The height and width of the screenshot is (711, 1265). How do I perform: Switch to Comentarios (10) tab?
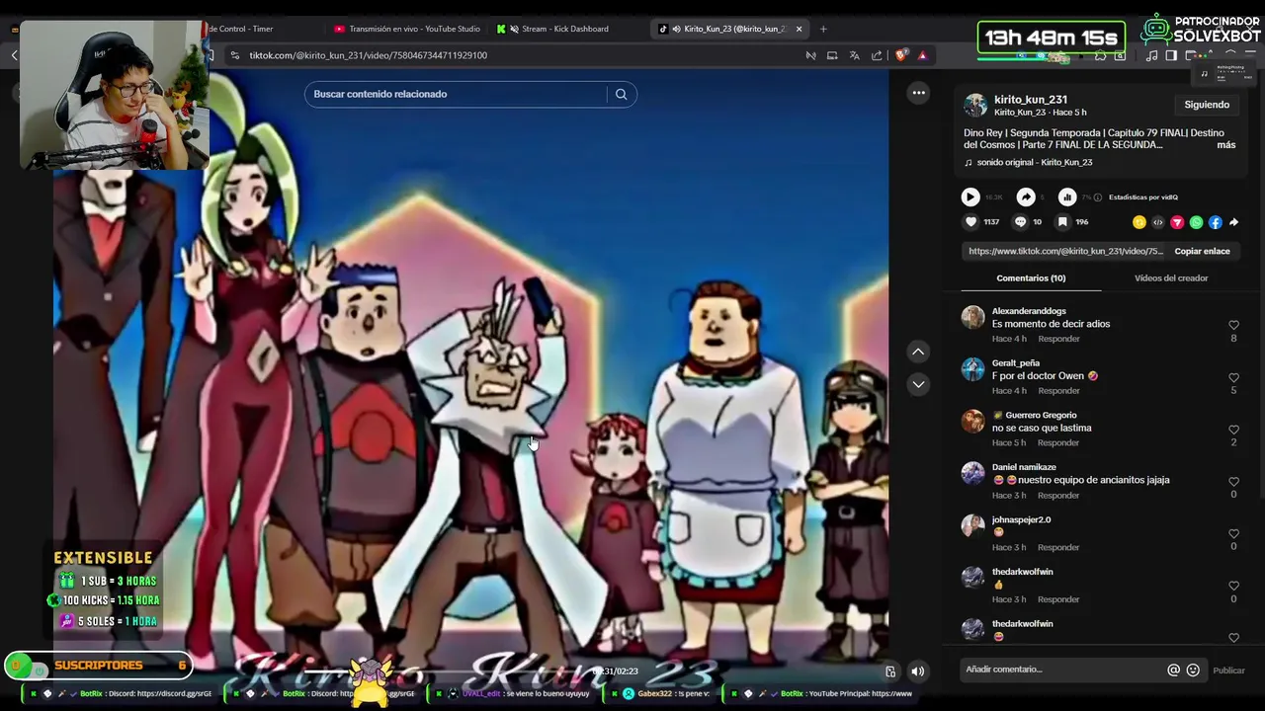click(1031, 278)
